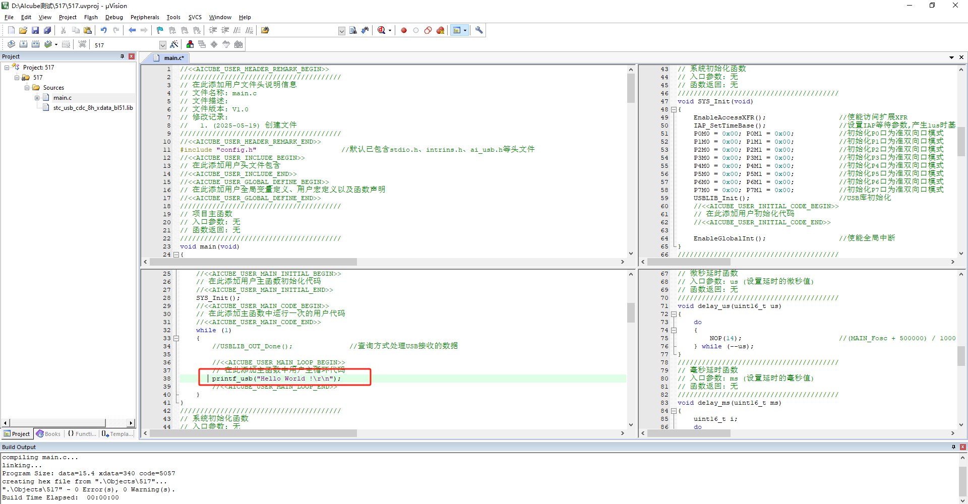This screenshot has height=504, width=968.
Task: Open debug dropdown arrow next to magnifier
Action: click(x=390, y=30)
